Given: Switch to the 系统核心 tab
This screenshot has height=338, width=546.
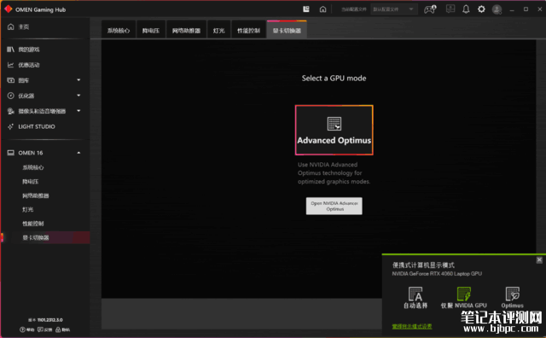Looking at the screenshot, I should pyautogui.click(x=119, y=31).
